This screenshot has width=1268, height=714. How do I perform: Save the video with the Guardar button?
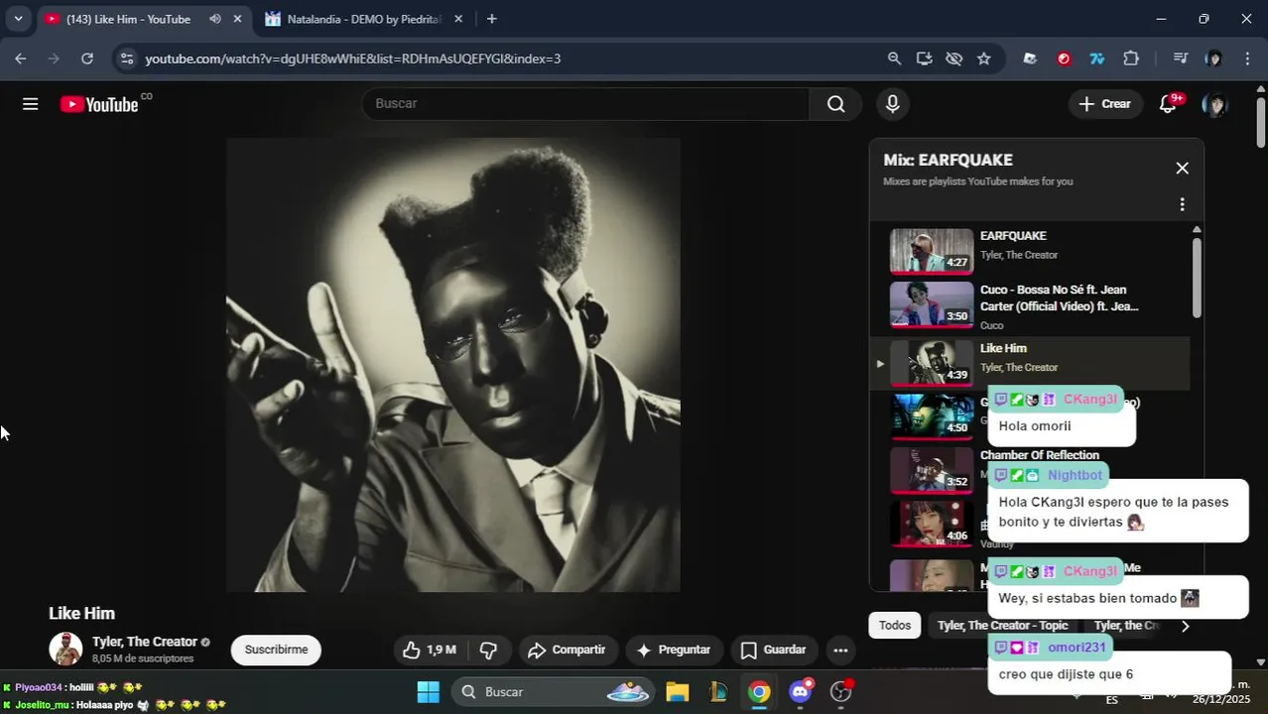point(774,651)
